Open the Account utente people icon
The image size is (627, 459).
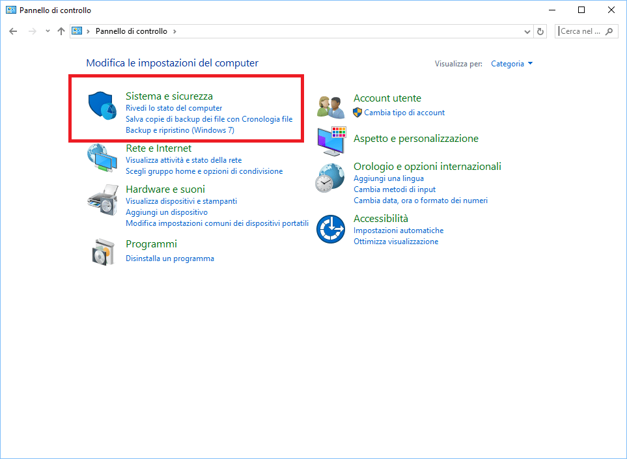(x=331, y=107)
